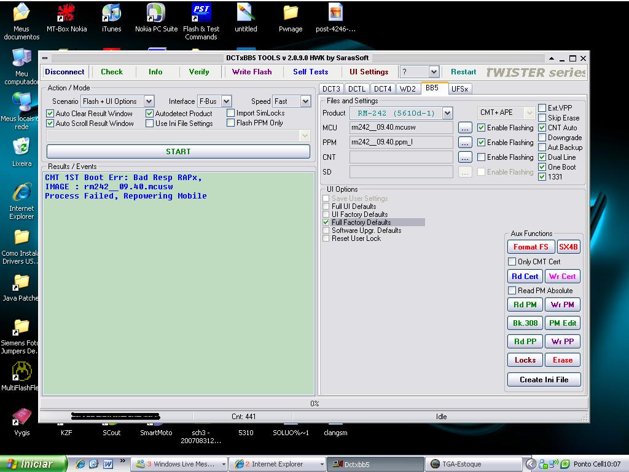Viewport: 629px width, 472px height.
Task: Click Write Flash toolbar button
Action: tap(252, 72)
